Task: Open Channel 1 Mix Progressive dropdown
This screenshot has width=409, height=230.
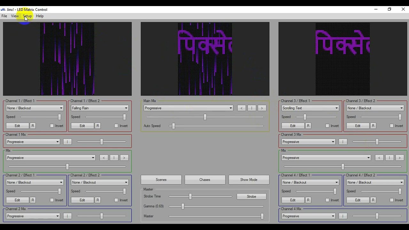Action: 33,142
